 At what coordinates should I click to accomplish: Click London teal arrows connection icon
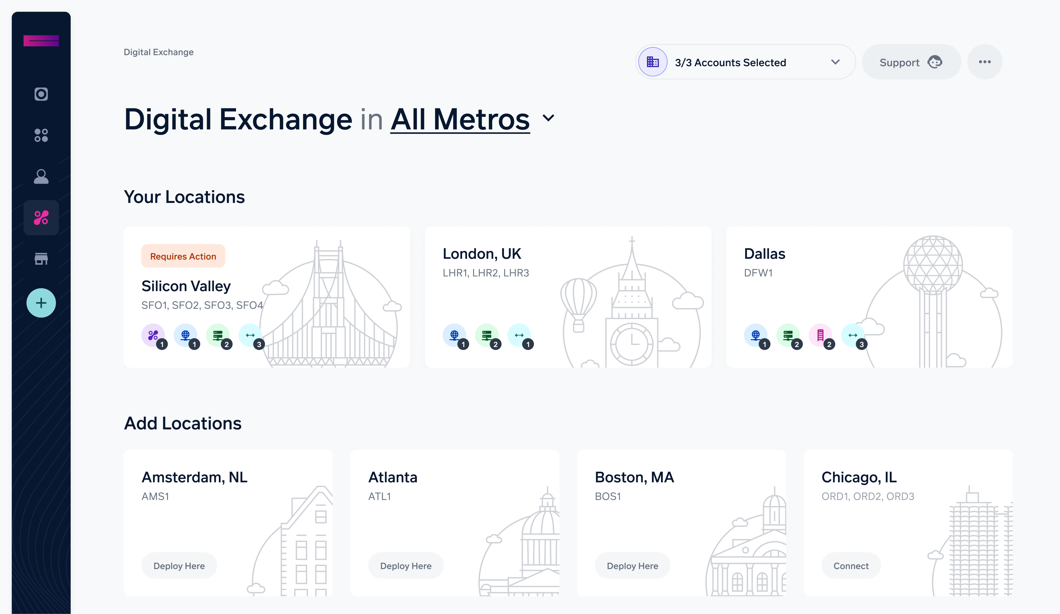coord(519,335)
